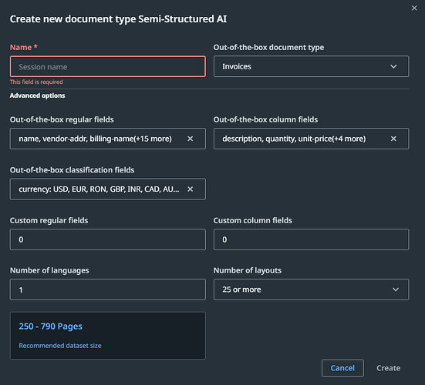Image resolution: width=425 pixels, height=385 pixels.
Task: Click the Recommended dataset size label
Action: tap(60, 346)
